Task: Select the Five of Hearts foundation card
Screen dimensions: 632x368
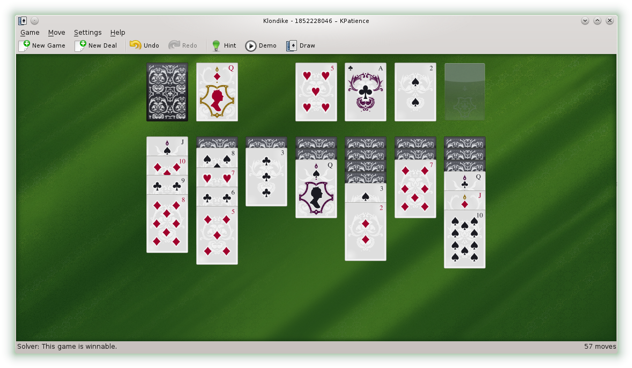Action: (x=316, y=91)
